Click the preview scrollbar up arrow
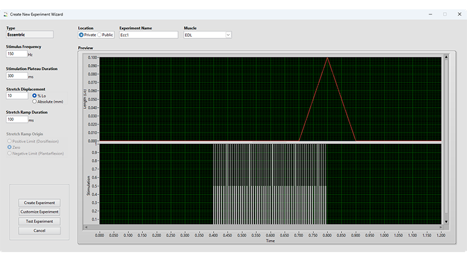Screen dimensions: 467x262 (x=447, y=57)
